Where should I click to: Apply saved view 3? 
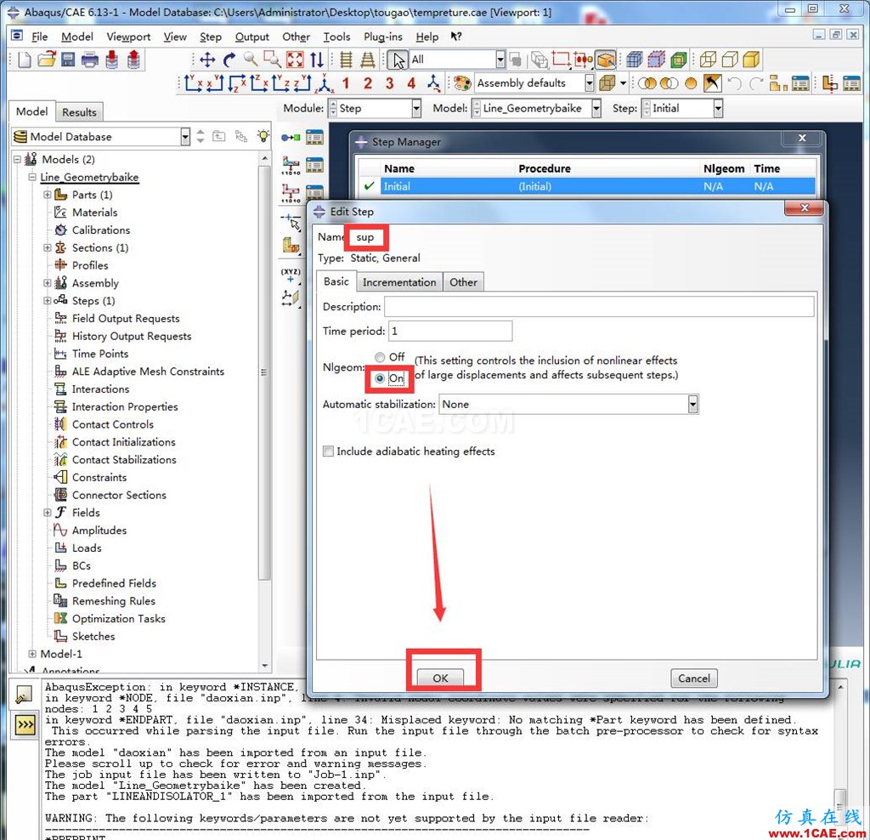point(389,83)
